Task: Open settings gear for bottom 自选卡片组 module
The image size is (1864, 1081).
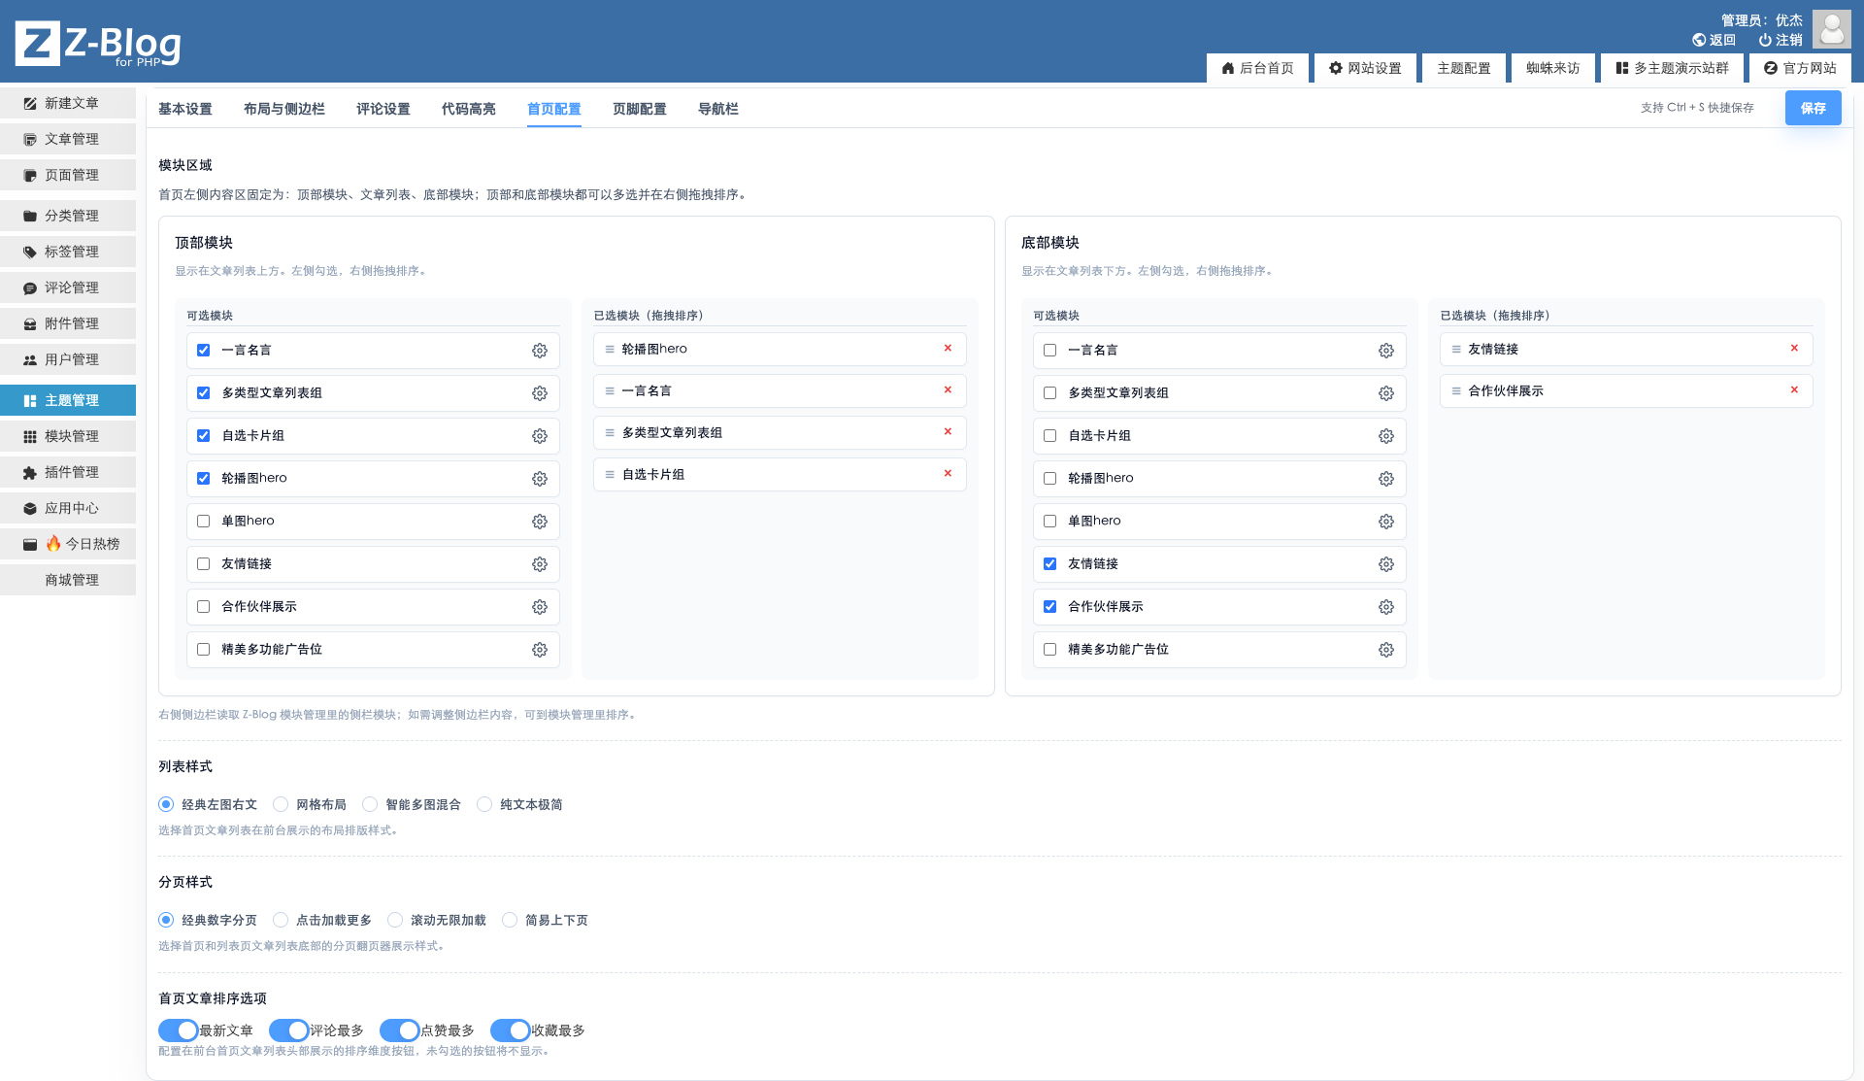Action: pos(1386,436)
